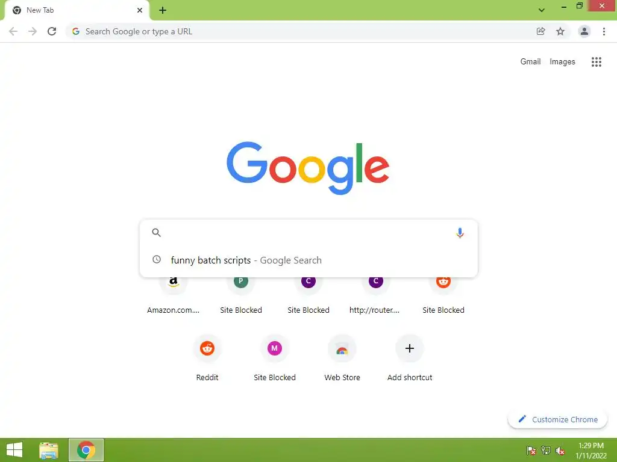The image size is (617, 462).
Task: Open File Explorer from taskbar
Action: coord(49,450)
